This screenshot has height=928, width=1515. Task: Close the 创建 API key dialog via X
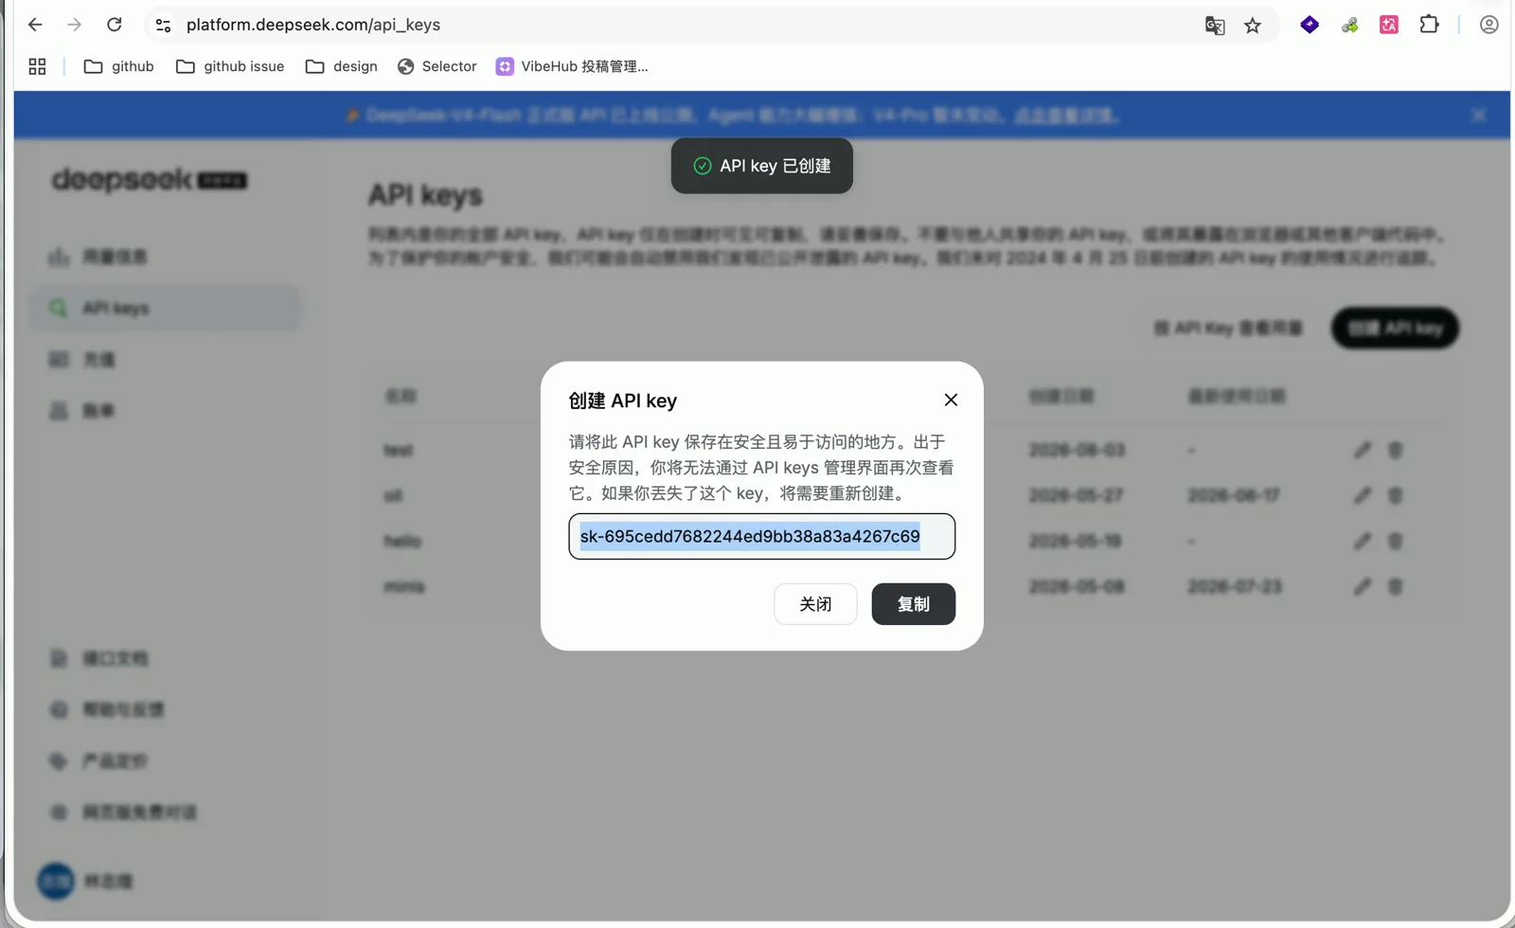(x=951, y=400)
